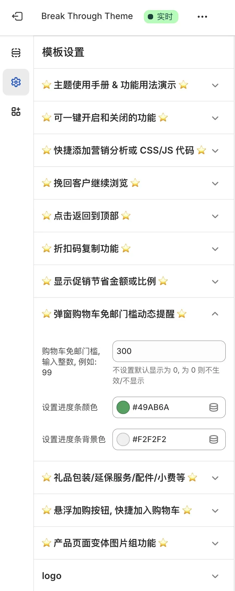Expand 挽回客户继续浏览 section
This screenshot has width=235, height=591.
(215, 183)
